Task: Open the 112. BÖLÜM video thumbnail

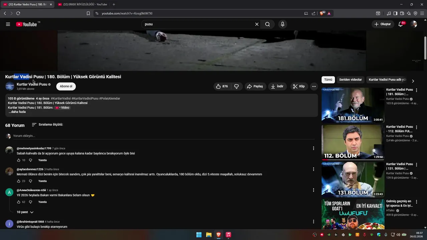Action: tap(353, 142)
